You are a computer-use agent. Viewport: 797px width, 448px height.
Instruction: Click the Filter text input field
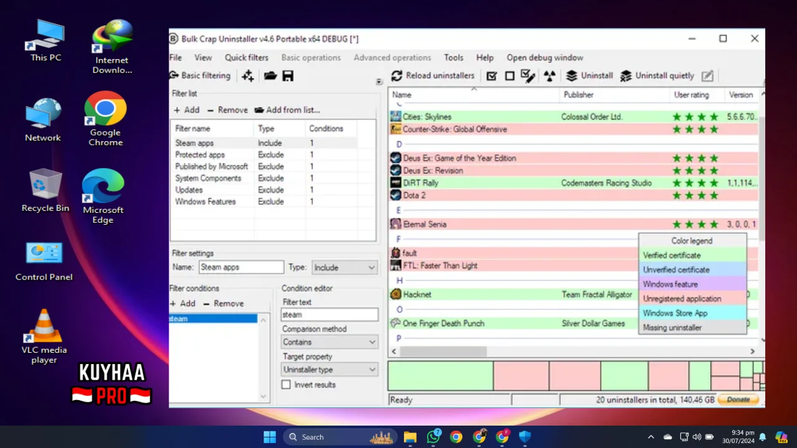point(329,315)
